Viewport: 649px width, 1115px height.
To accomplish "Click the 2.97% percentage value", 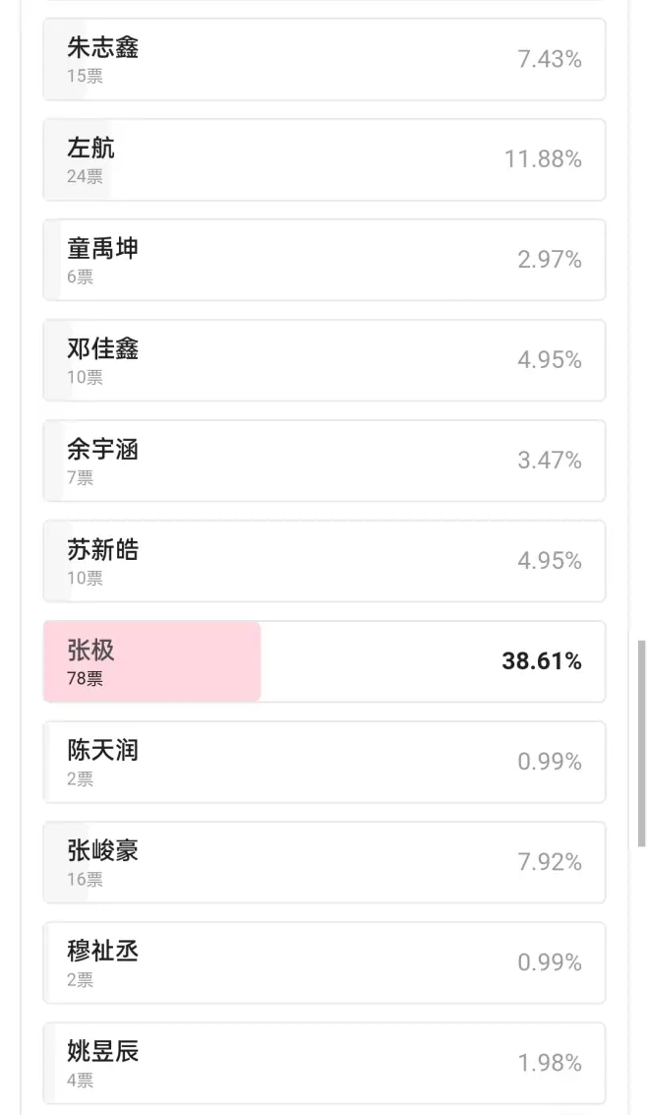I will [x=550, y=260].
